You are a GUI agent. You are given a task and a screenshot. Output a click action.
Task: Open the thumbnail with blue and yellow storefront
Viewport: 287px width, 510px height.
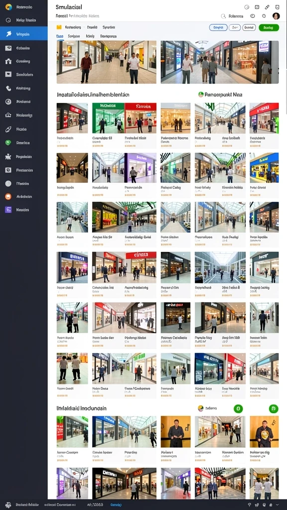pyautogui.click(x=264, y=168)
